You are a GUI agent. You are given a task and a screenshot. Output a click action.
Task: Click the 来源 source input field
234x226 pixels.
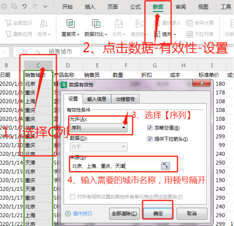(x=115, y=166)
